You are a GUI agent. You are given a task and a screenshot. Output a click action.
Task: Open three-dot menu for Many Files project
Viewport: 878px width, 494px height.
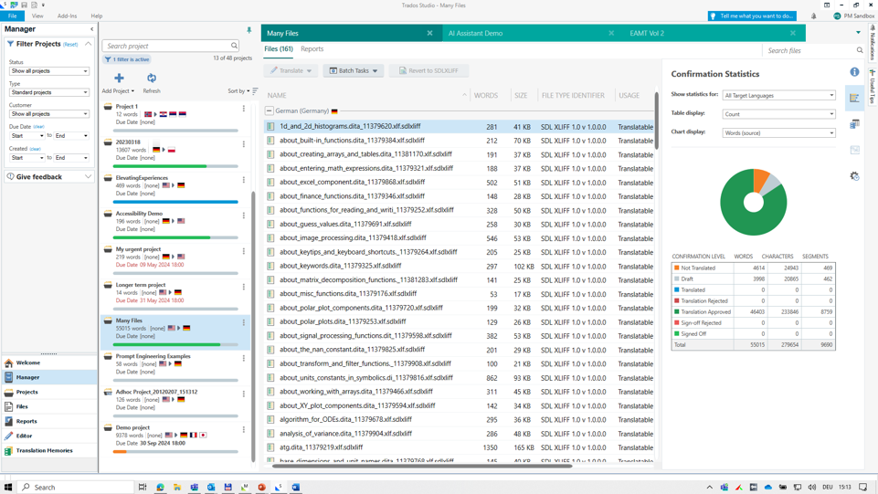point(244,322)
